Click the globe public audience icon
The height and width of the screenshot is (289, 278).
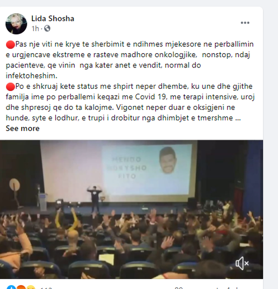(x=47, y=28)
